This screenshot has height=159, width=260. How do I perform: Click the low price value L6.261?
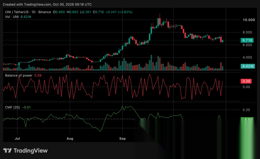click(x=86, y=12)
